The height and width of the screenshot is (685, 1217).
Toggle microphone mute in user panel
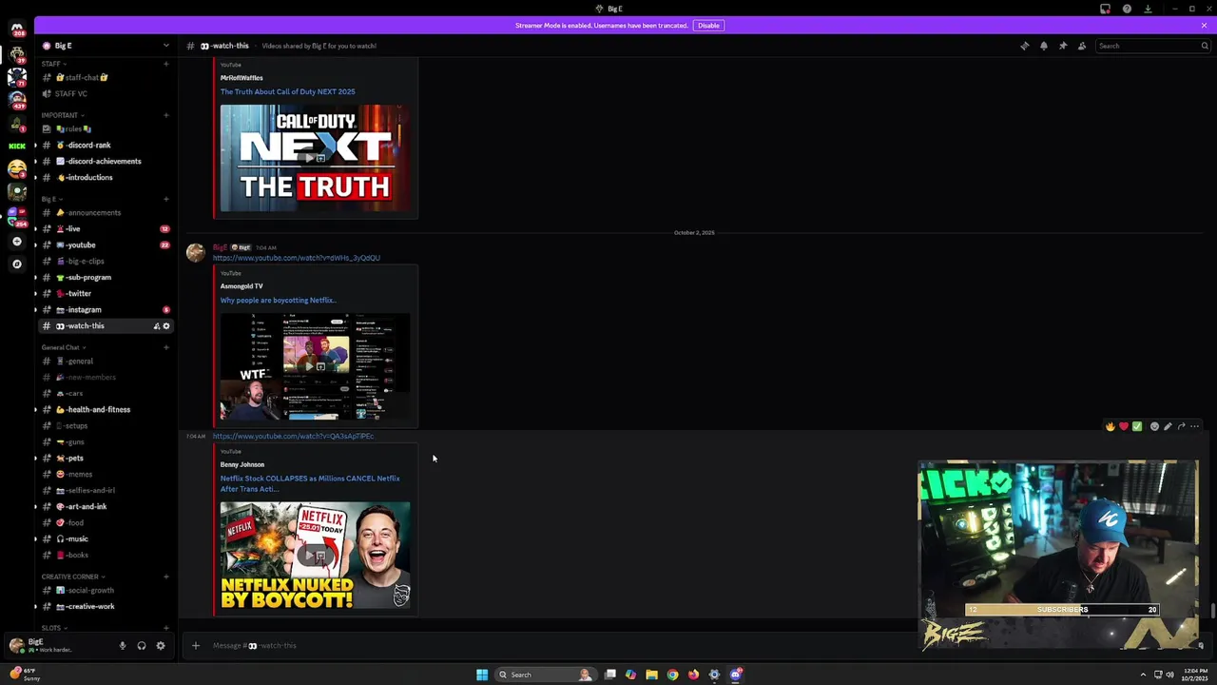[122, 646]
